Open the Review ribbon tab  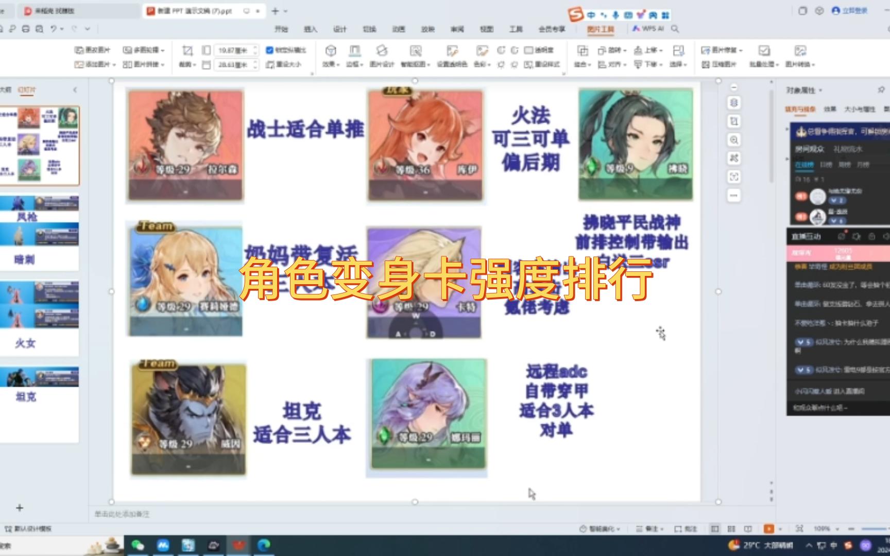point(457,29)
